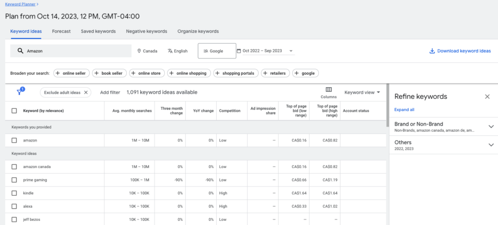Open the Keyword view dropdown
Viewport: 498px width, 225px height.
(362, 92)
